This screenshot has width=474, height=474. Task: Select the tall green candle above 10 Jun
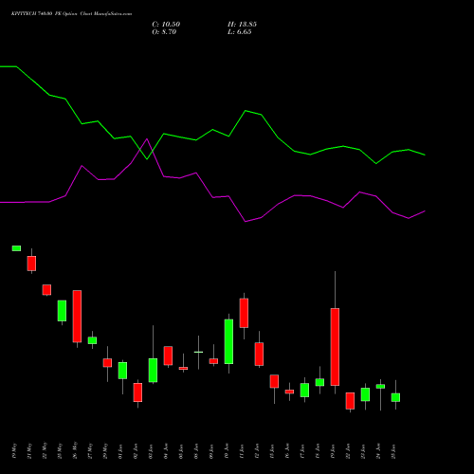point(228,341)
